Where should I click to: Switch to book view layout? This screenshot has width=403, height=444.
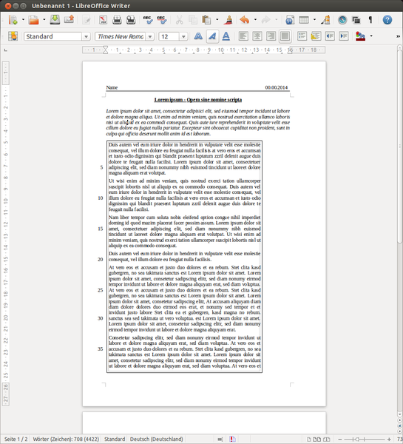pyautogui.click(x=327, y=440)
